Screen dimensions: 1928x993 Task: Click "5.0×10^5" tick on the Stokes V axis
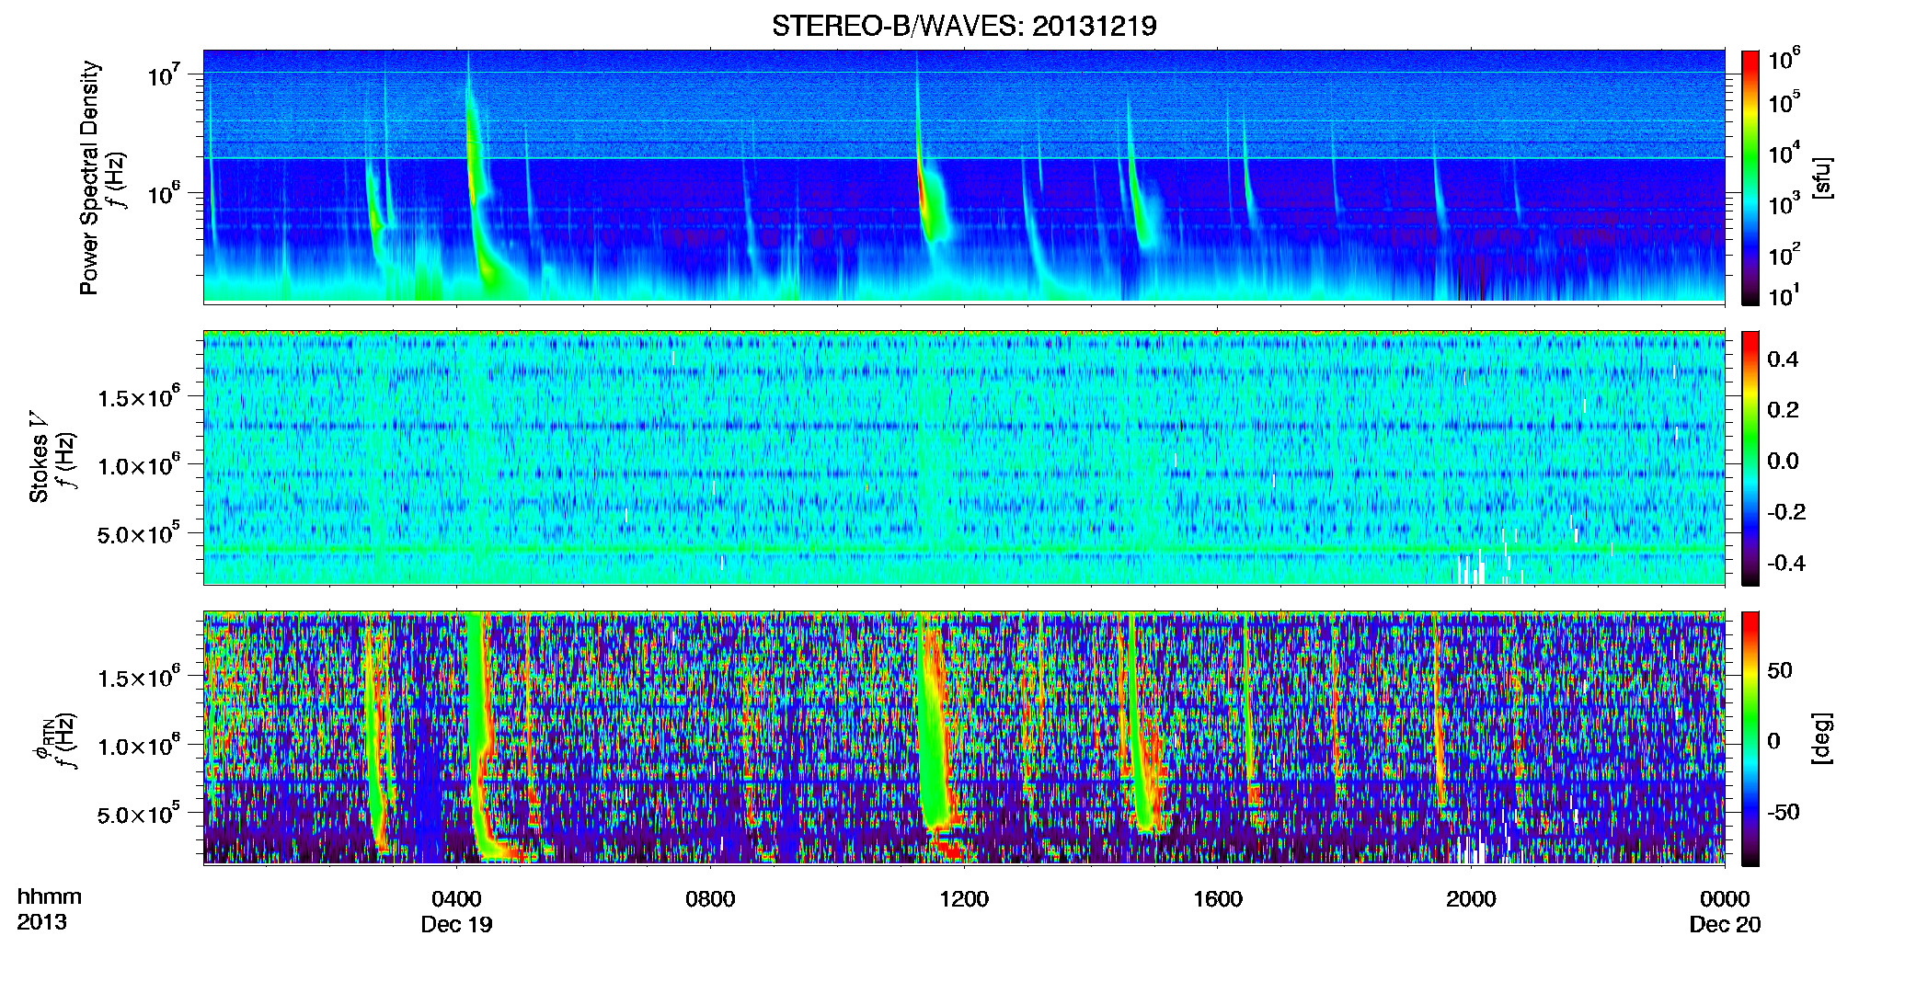pos(138,533)
